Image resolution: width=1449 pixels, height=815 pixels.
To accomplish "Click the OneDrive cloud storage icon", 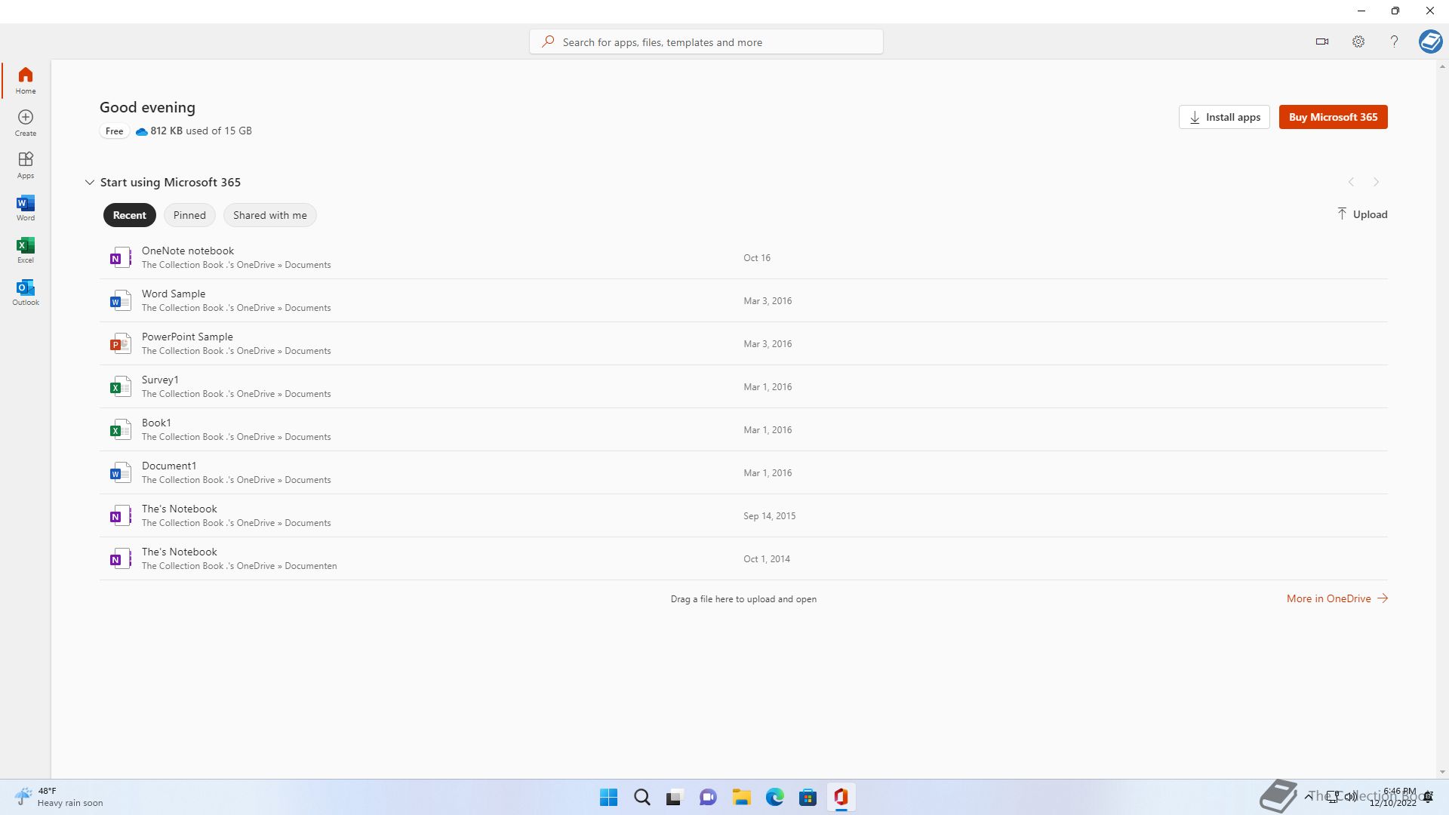I will pyautogui.click(x=141, y=131).
